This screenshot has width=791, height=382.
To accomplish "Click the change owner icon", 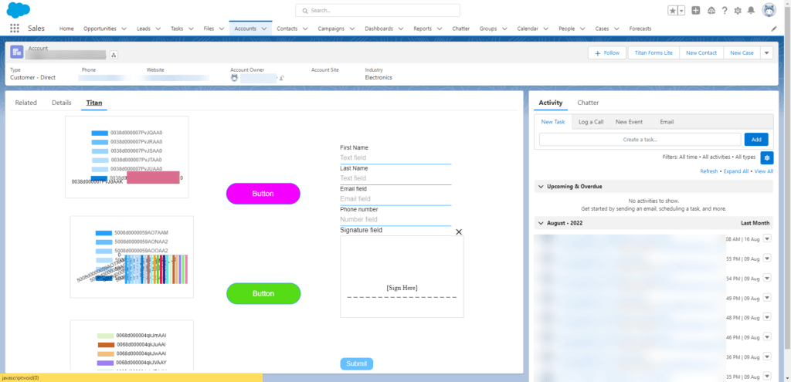I will point(281,78).
